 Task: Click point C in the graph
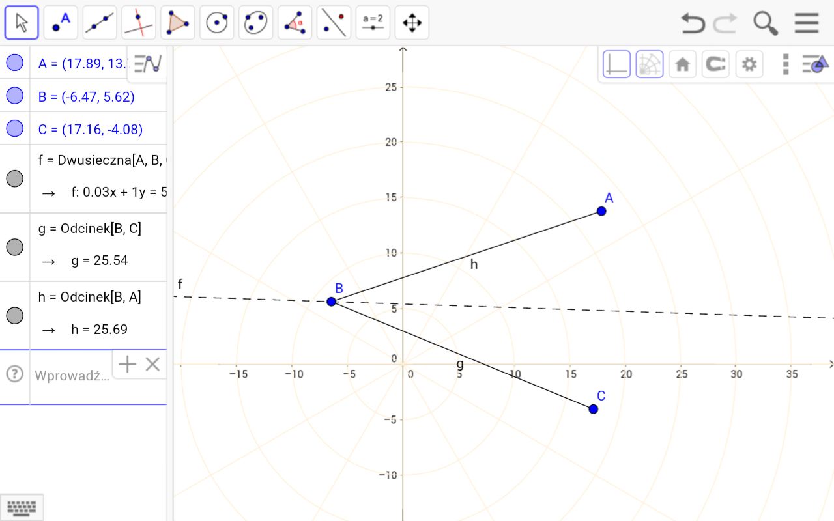point(594,409)
